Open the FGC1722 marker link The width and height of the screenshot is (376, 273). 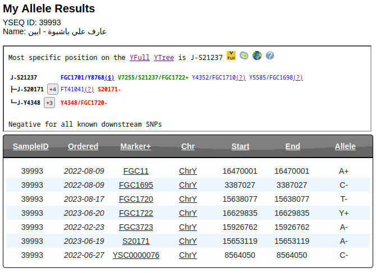[136, 213]
